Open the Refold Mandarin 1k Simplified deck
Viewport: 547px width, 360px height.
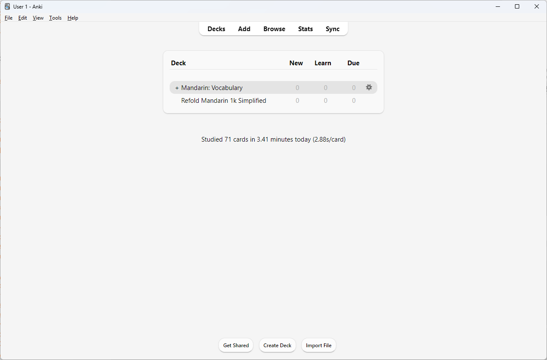(224, 101)
